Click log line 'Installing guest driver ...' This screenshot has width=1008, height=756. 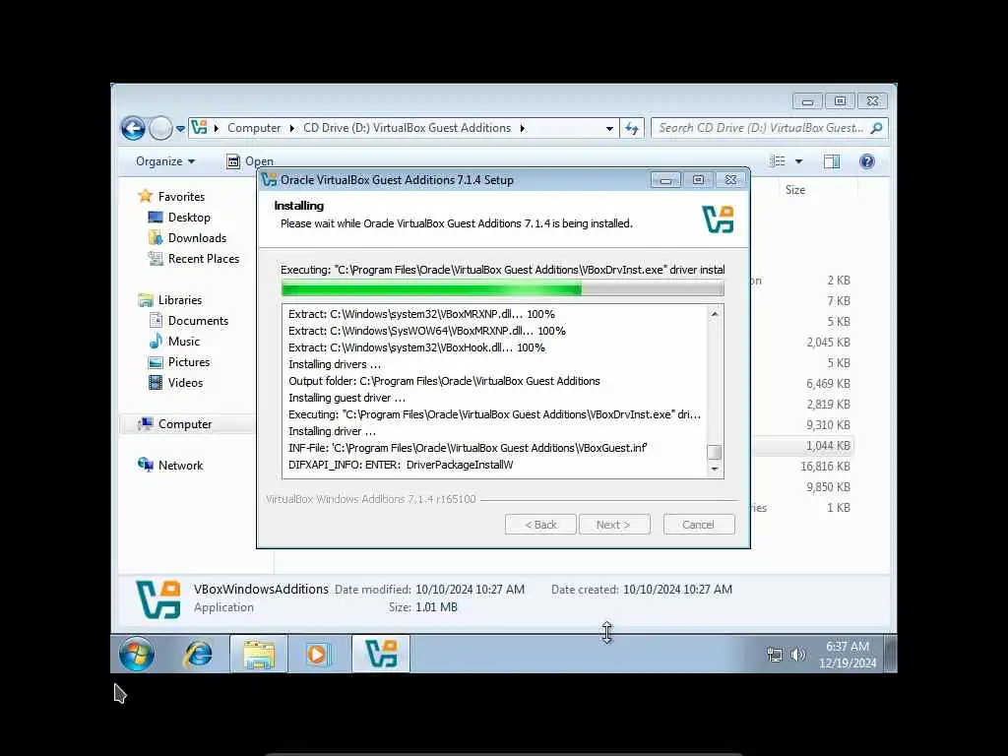click(x=346, y=398)
